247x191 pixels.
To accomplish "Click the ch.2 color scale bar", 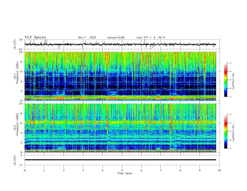I will pyautogui.click(x=226, y=131).
